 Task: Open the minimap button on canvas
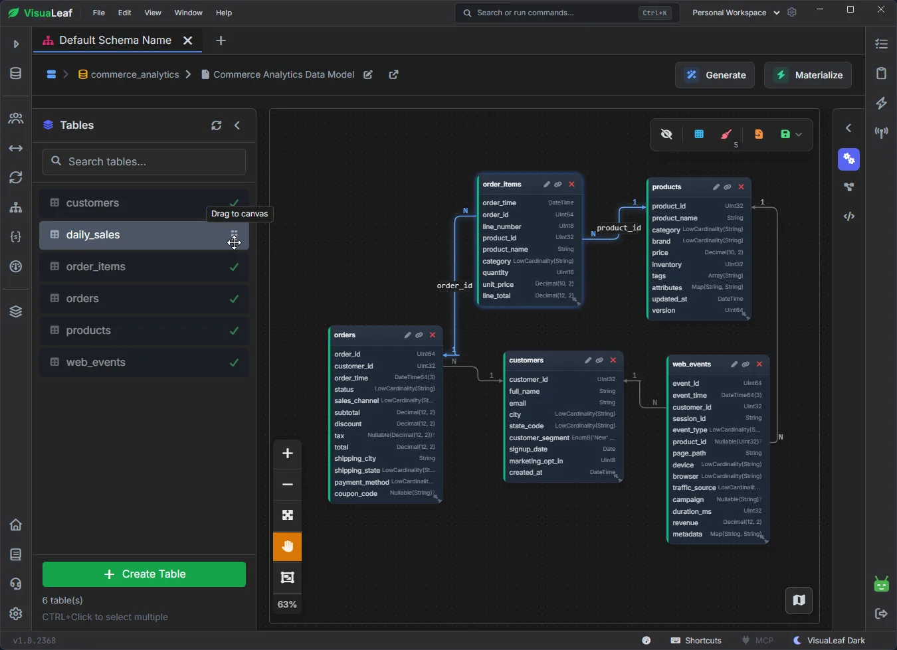coord(799,600)
